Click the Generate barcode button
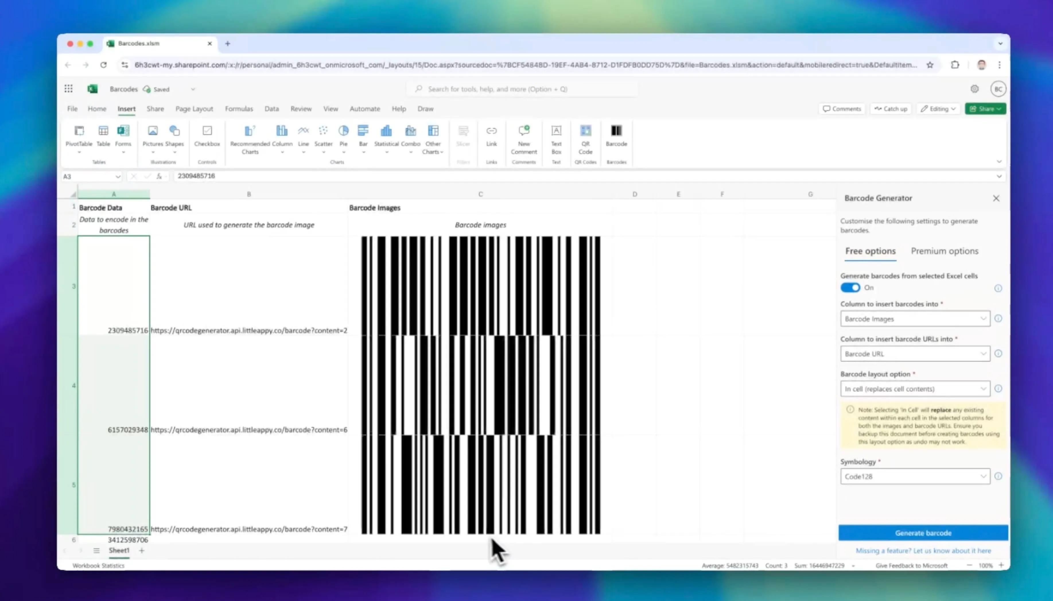The width and height of the screenshot is (1053, 601). coord(923,532)
